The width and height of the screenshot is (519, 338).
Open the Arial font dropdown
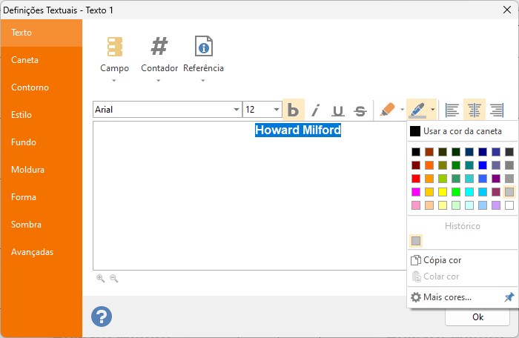(x=237, y=110)
